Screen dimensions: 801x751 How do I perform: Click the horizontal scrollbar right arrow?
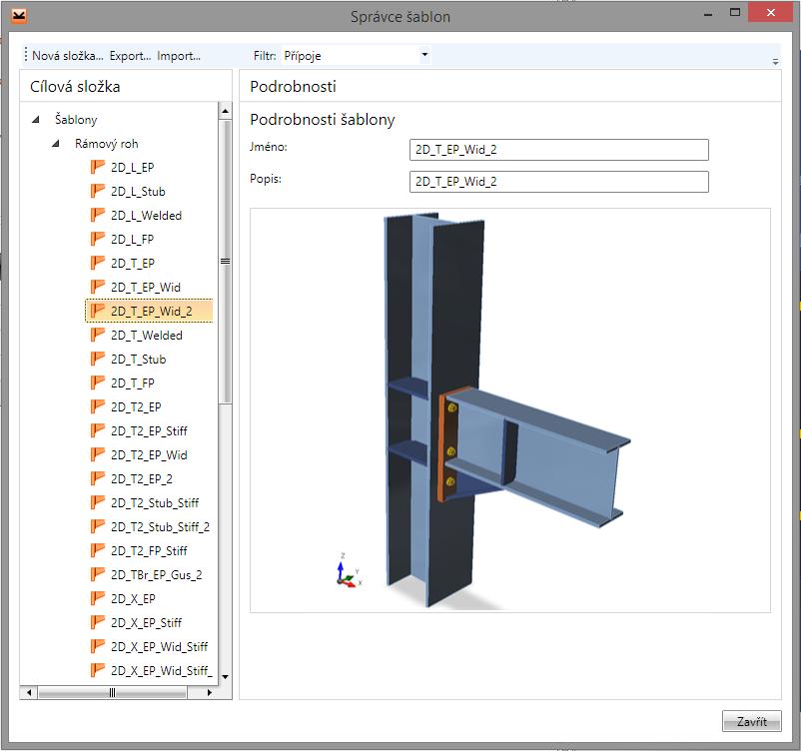point(209,693)
